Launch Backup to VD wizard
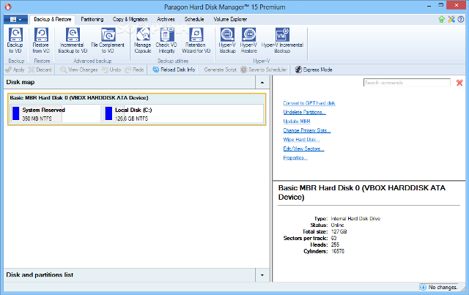This screenshot has width=469, height=295. [x=15, y=41]
